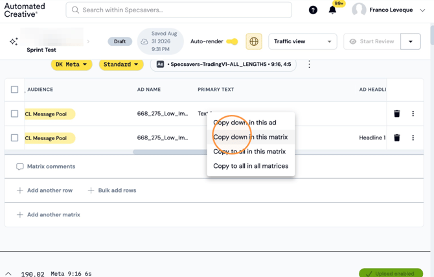The image size is (434, 277).
Task: Click the Automated Creative logo
Action: 25,10
